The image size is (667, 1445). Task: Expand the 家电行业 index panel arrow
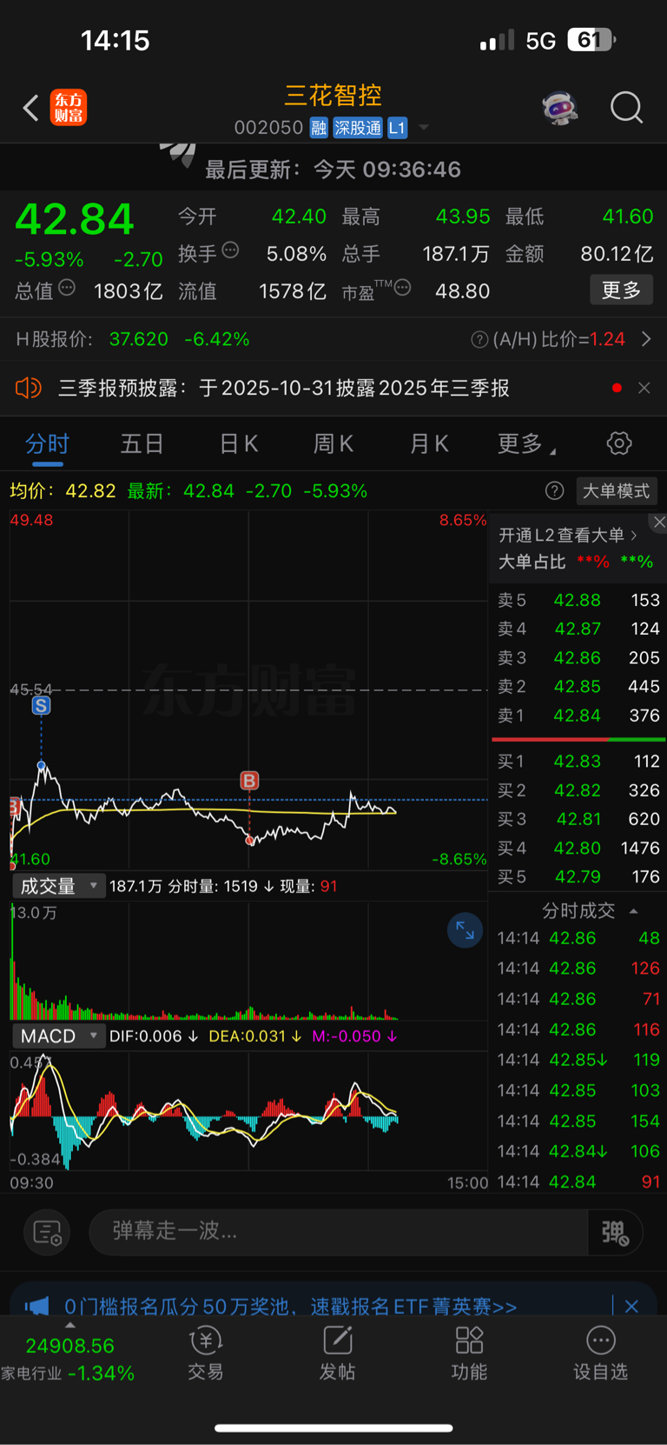point(70,1326)
